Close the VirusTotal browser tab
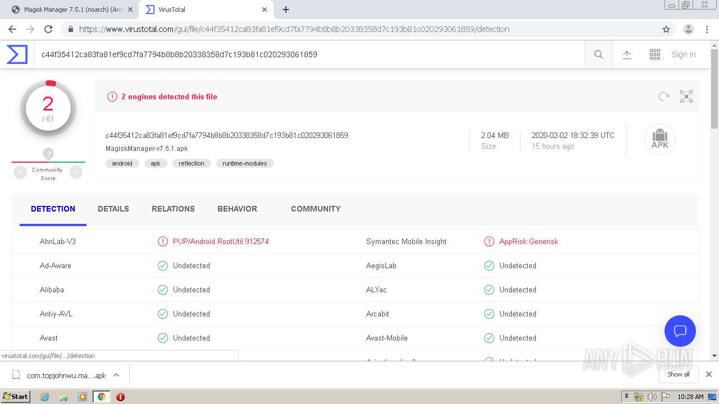The height and width of the screenshot is (404, 719). coord(265,10)
